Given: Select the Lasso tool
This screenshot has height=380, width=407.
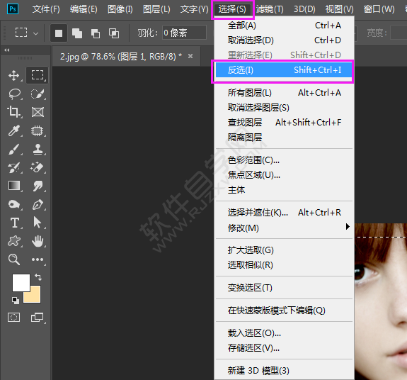Looking at the screenshot, I should click(x=14, y=94).
